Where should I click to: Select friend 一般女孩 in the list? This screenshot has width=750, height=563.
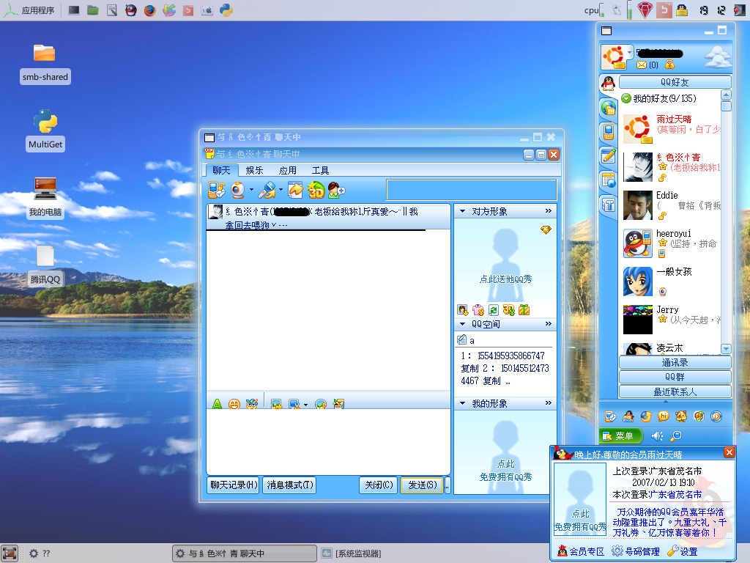[x=671, y=281]
